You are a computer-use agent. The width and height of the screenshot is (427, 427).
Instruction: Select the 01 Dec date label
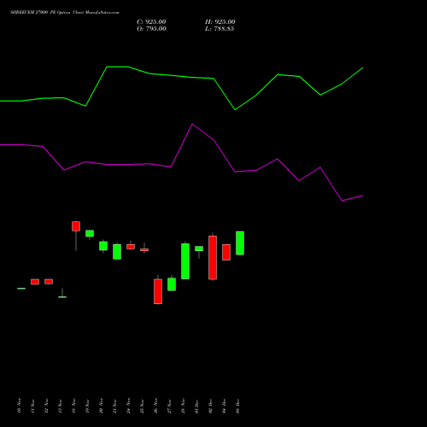click(196, 406)
